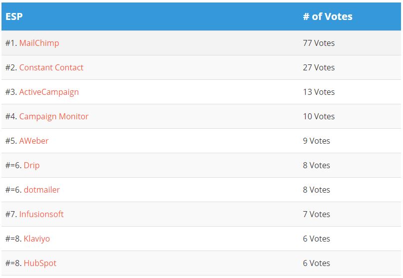
Task: Follow the HubSpot link
Action: click(x=40, y=263)
